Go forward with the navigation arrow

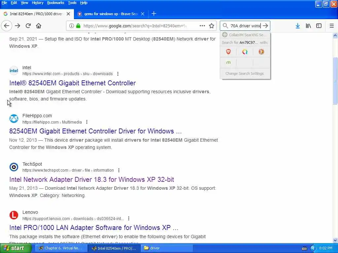[x=17, y=26]
